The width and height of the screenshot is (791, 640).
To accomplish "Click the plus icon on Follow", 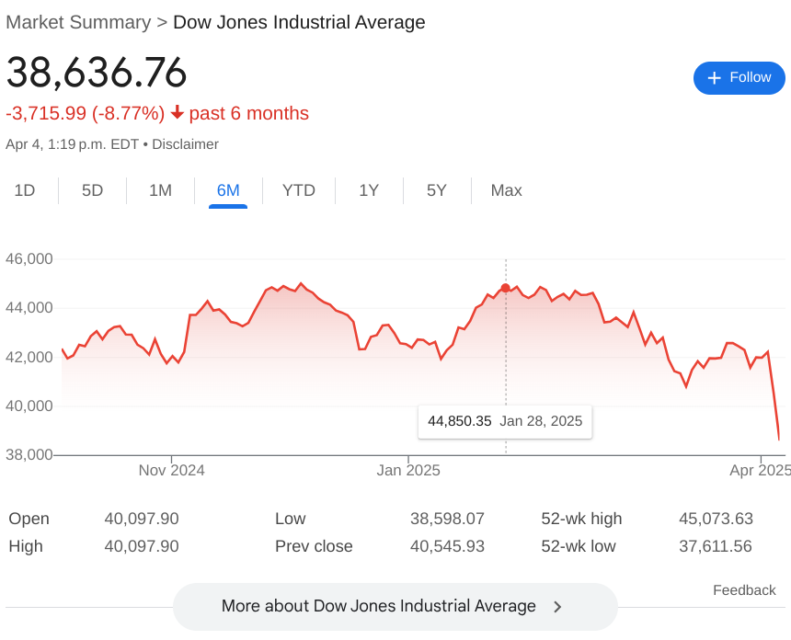I will [714, 78].
